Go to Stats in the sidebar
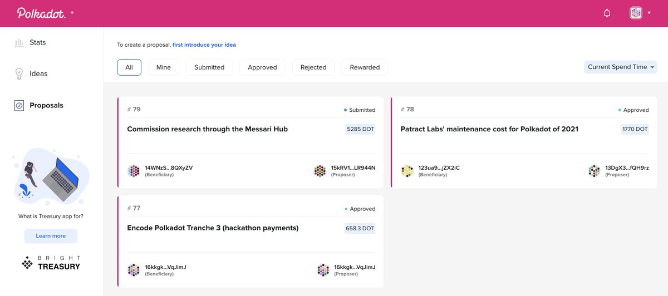This screenshot has width=668, height=296. (38, 42)
